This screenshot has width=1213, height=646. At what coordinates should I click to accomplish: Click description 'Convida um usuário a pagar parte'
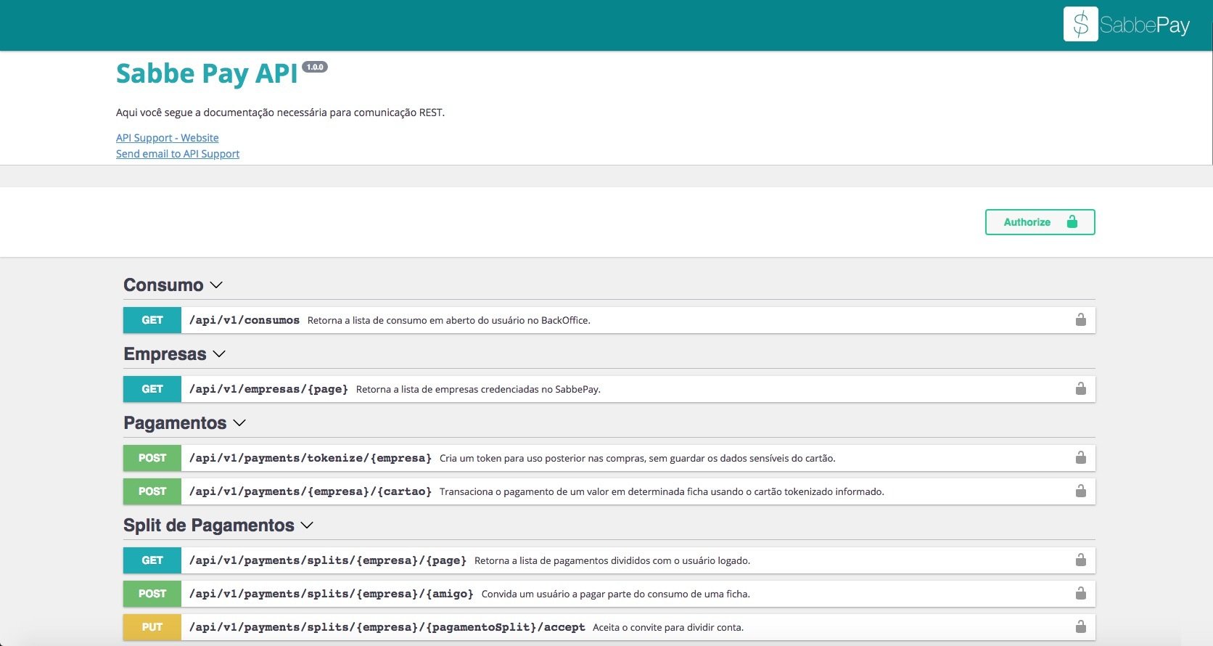click(616, 594)
